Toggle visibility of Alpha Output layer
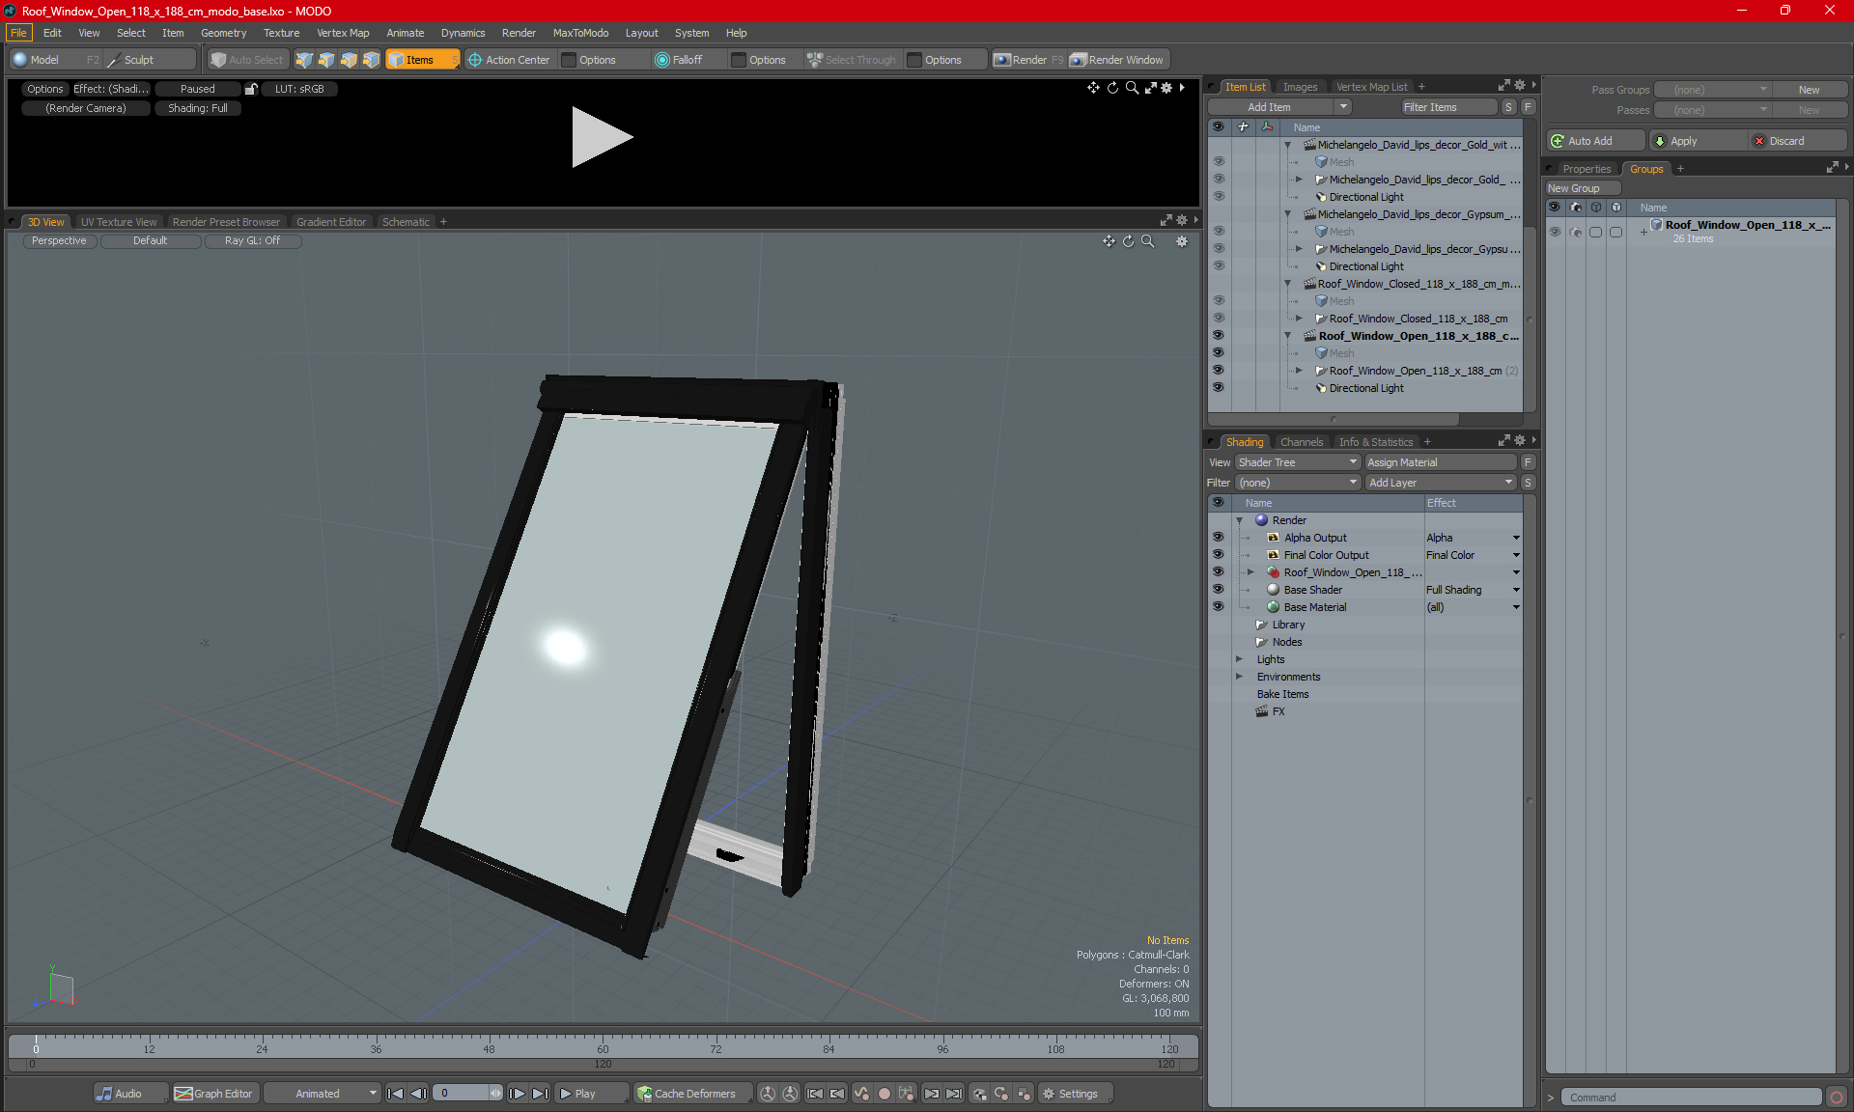This screenshot has width=1854, height=1112. 1218,538
